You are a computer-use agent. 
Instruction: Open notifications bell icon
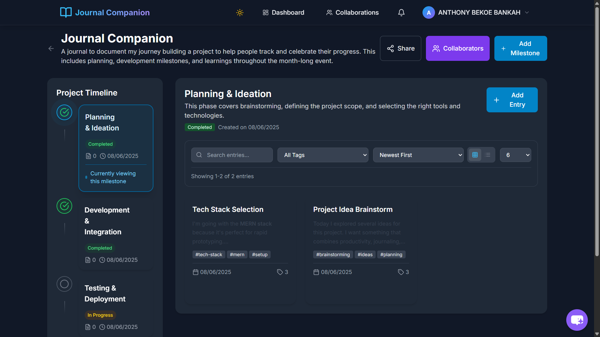401,12
